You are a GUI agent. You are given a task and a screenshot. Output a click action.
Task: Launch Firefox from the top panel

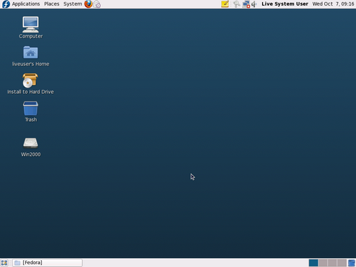tap(88, 4)
